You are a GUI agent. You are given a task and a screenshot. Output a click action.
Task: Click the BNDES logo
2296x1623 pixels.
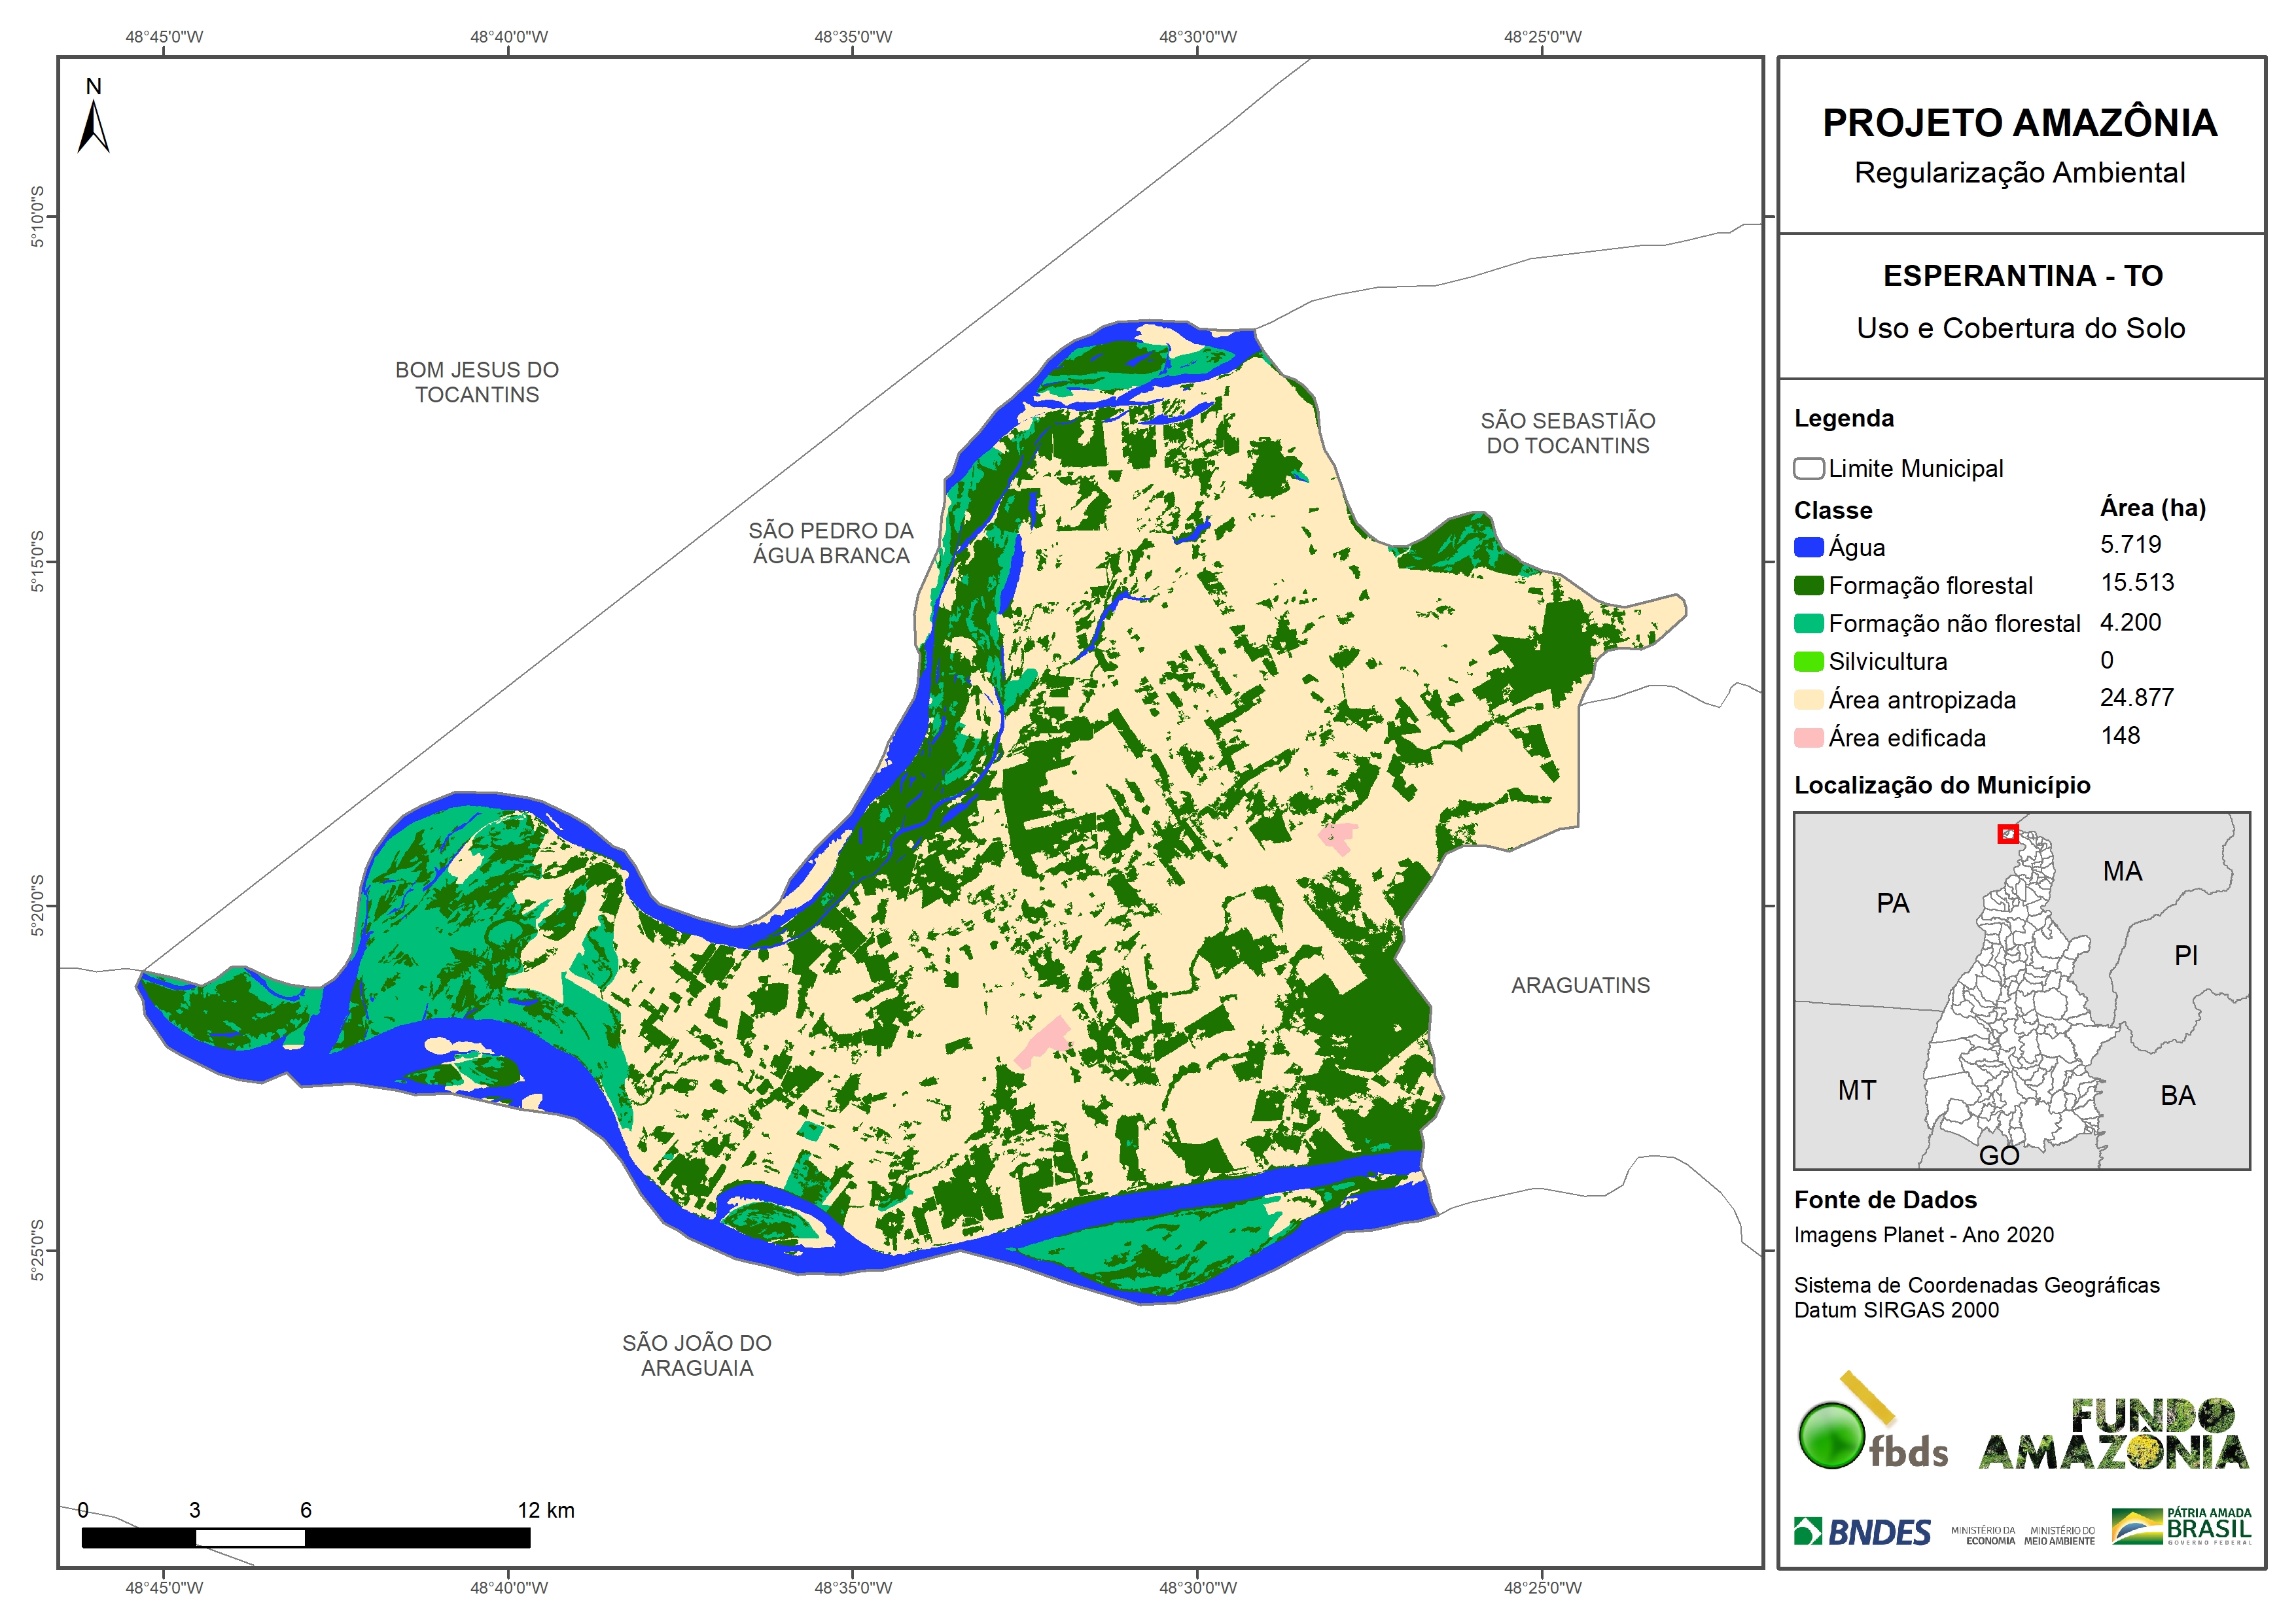(1862, 1532)
